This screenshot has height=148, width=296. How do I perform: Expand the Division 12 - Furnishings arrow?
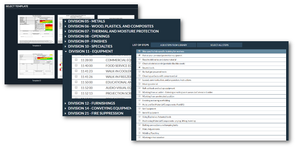point(65,103)
